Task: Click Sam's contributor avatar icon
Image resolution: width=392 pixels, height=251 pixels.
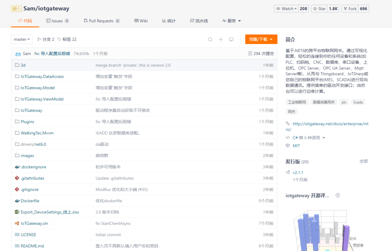Action: tap(18, 54)
